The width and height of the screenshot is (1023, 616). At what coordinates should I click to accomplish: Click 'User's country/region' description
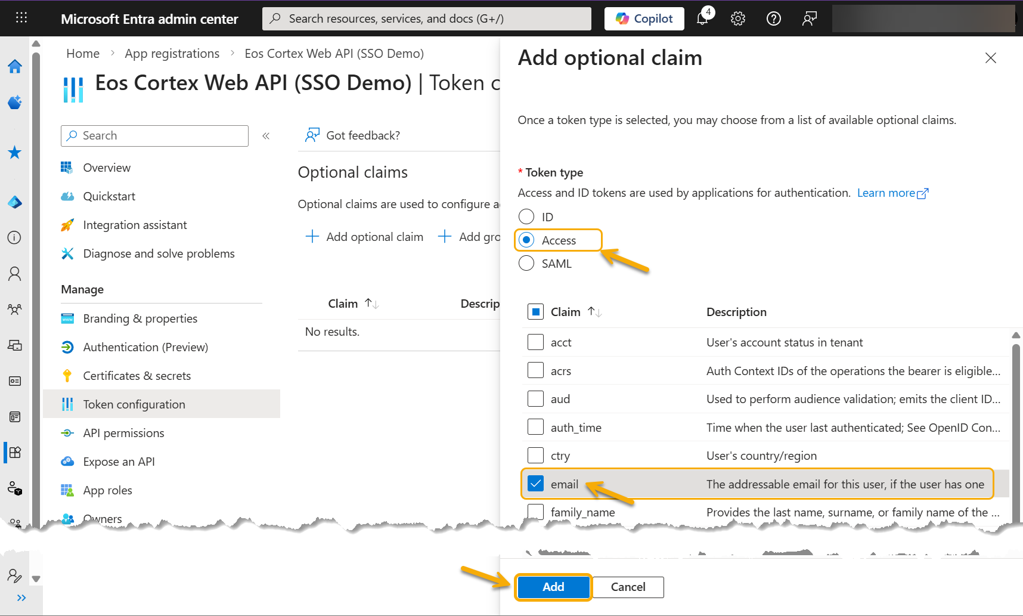pyautogui.click(x=761, y=456)
